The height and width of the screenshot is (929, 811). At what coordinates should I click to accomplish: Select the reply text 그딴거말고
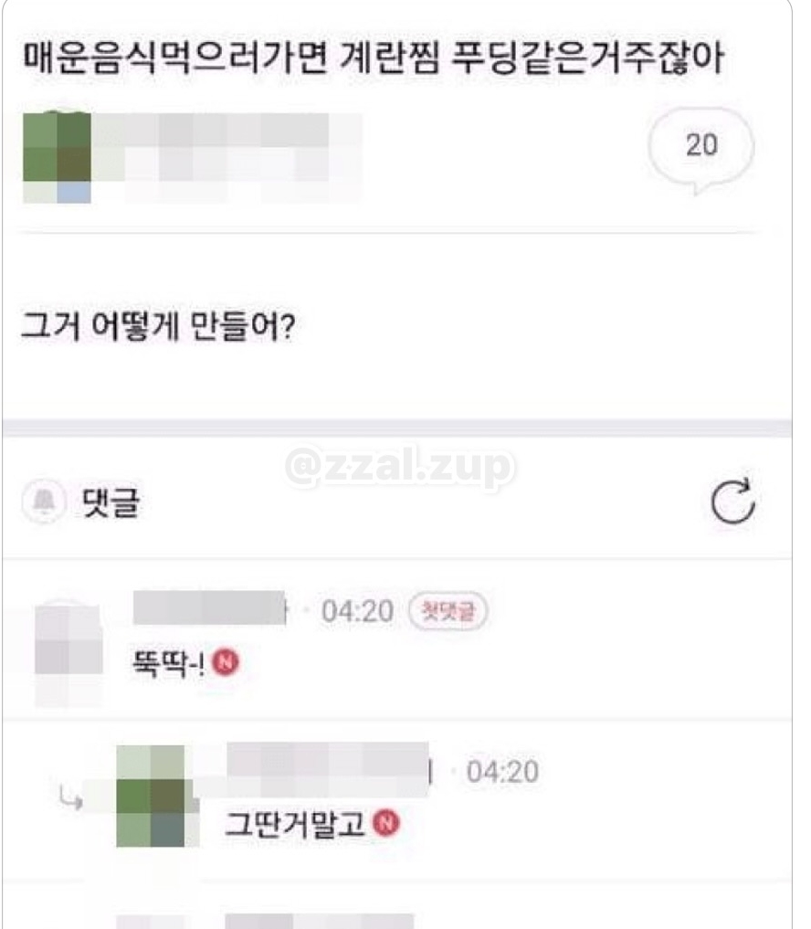click(x=294, y=824)
